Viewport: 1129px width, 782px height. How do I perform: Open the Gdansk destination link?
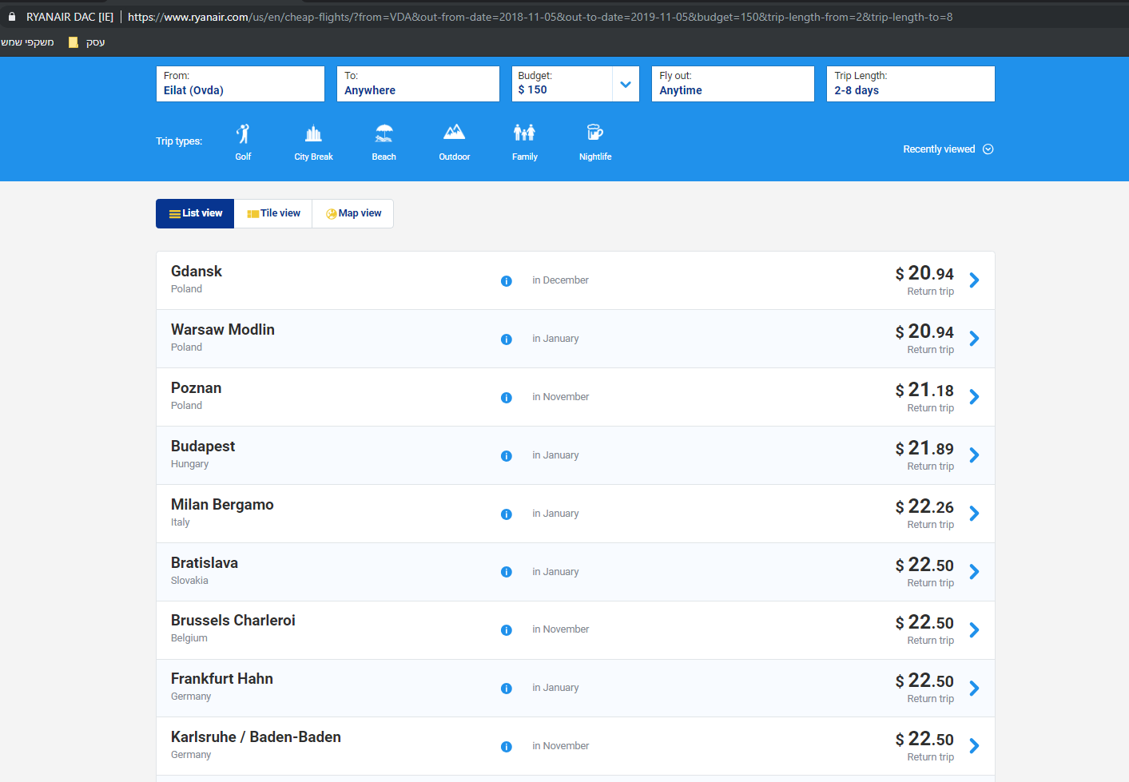click(197, 272)
